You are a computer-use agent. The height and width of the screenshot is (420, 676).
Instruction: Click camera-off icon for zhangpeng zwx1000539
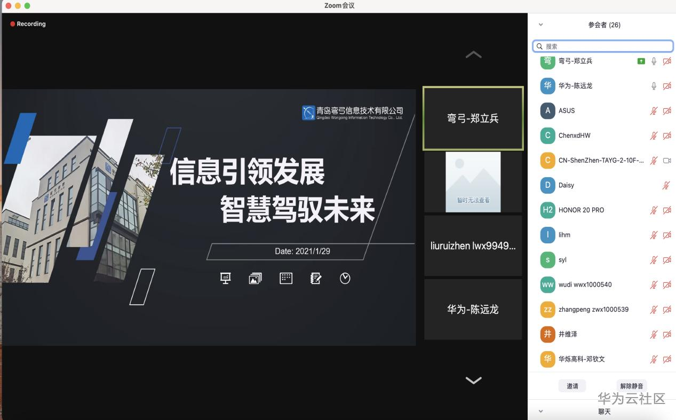[667, 310]
